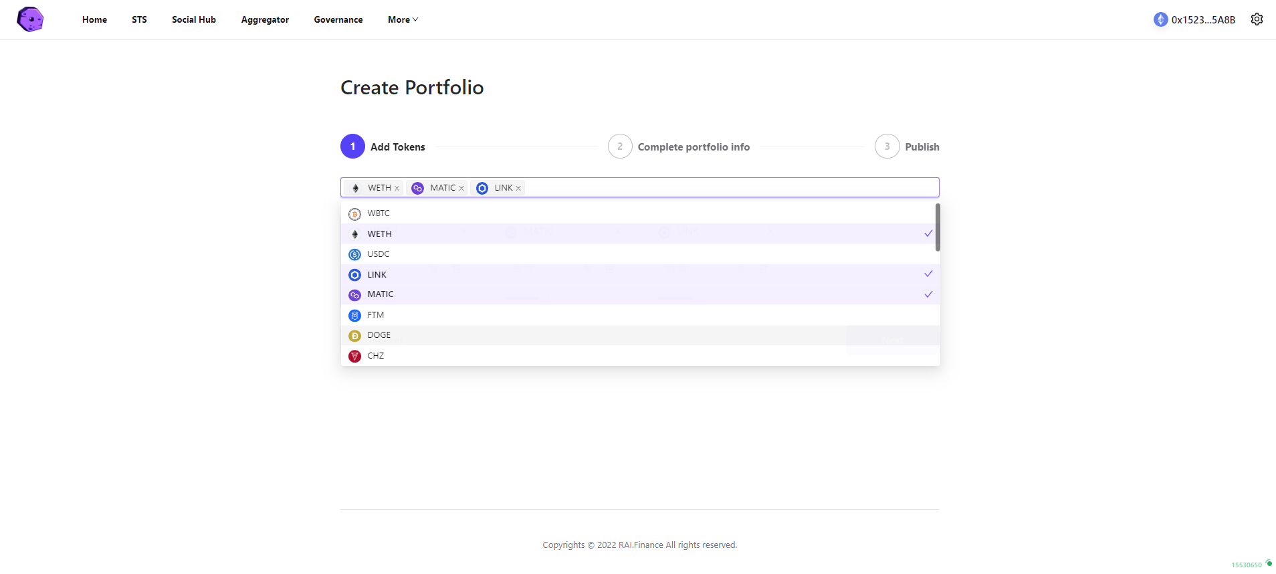
Task: Open the Aggregator page
Action: pyautogui.click(x=265, y=19)
